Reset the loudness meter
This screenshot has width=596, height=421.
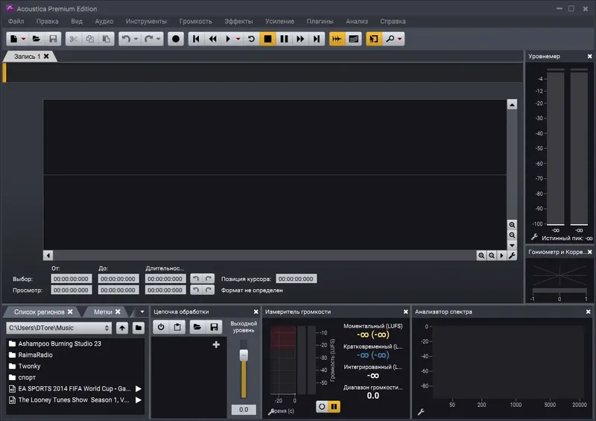322,407
